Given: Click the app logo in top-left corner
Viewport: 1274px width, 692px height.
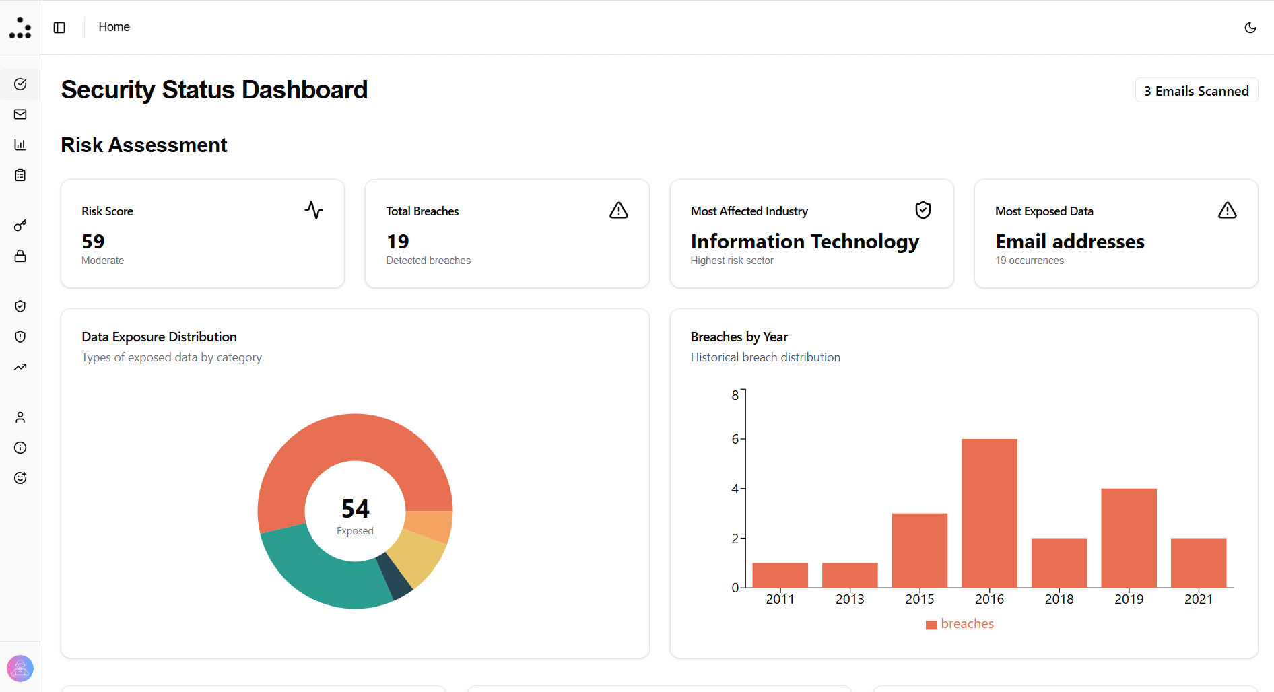Looking at the screenshot, I should click(20, 28).
